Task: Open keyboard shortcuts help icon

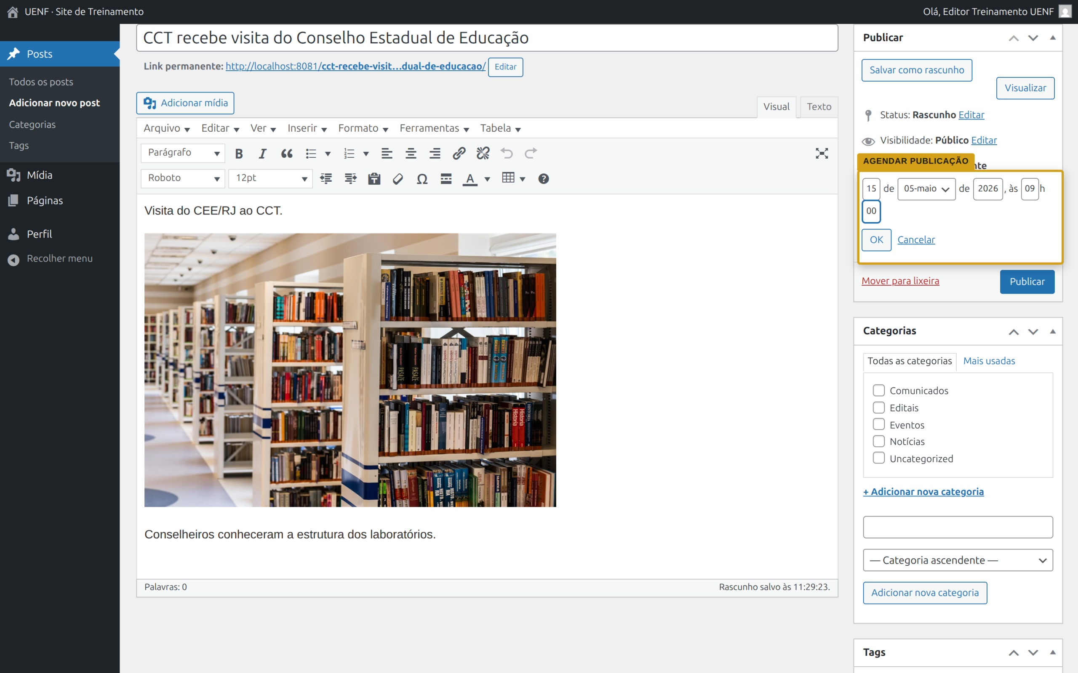Action: (x=544, y=179)
